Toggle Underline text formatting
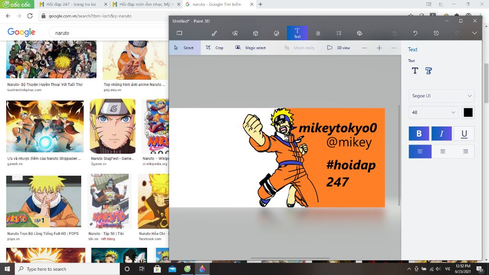The height and width of the screenshot is (275, 489). pos(464,134)
